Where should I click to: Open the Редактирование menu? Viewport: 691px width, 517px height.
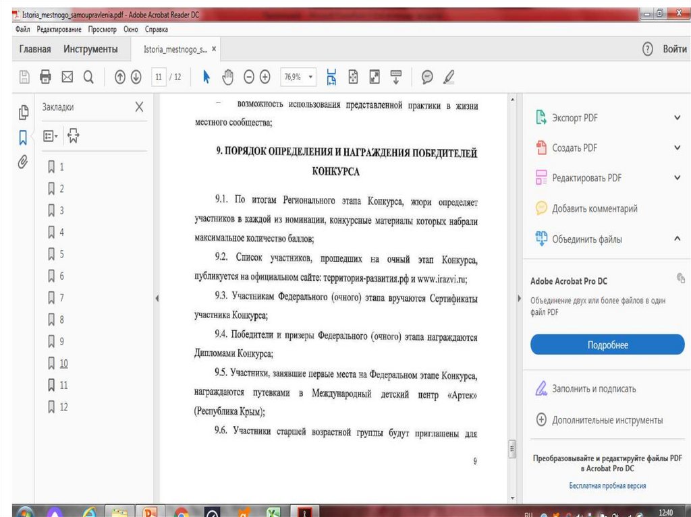[x=59, y=30]
